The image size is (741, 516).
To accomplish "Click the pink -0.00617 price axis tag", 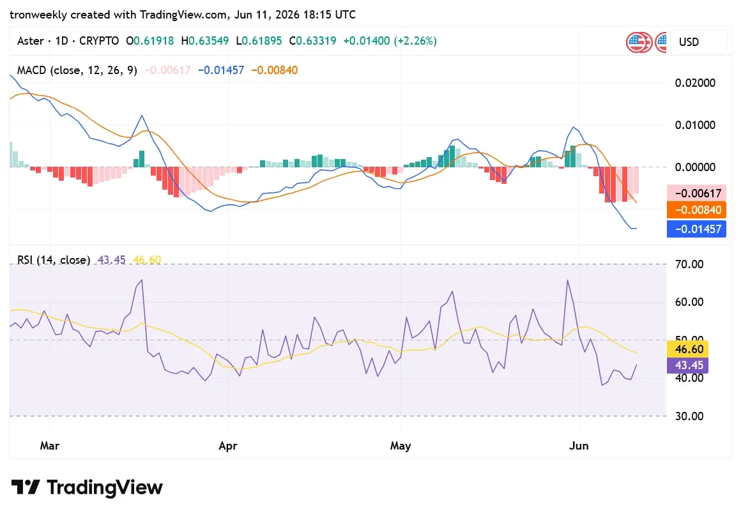I will point(696,193).
